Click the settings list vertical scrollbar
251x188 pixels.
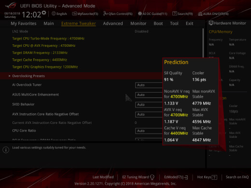[203, 43]
